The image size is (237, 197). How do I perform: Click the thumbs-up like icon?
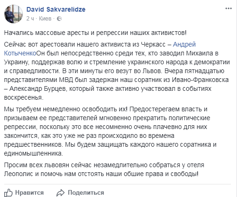coord(8,193)
